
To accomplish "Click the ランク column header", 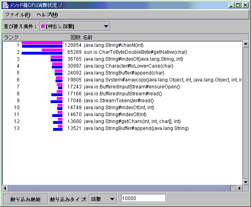I will point(11,37).
